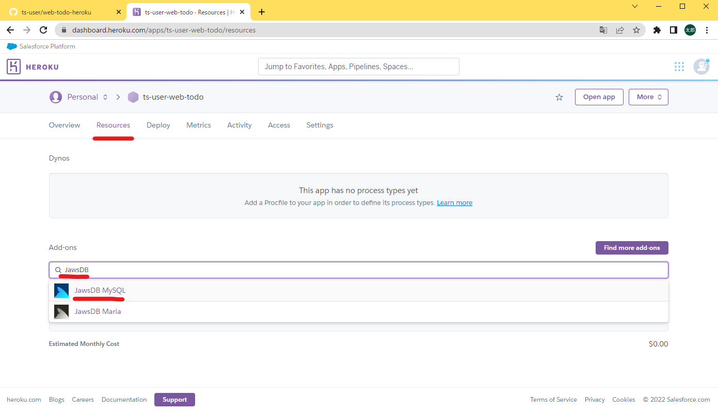Viewport: 718px width, 411px height.
Task: Switch to the ts-user/web-todo-heroku browser tab
Action: tap(65, 12)
